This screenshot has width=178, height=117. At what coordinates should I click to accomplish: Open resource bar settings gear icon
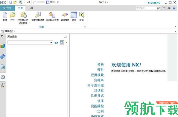(2, 36)
